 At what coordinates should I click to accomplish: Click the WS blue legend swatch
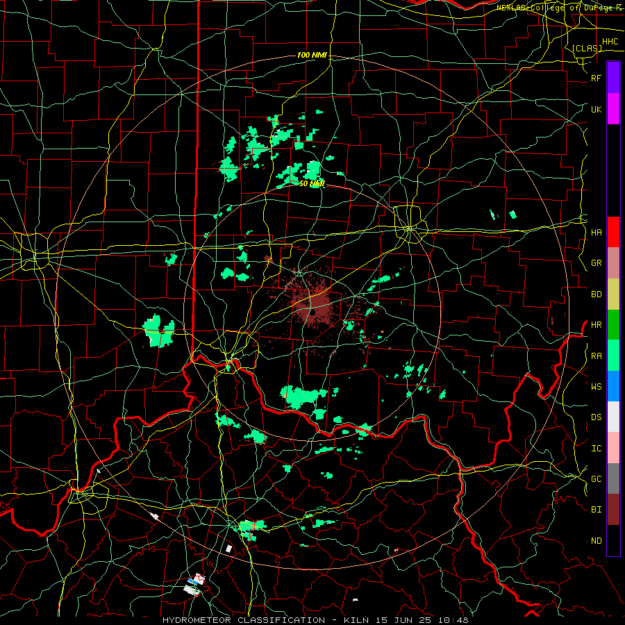613,386
